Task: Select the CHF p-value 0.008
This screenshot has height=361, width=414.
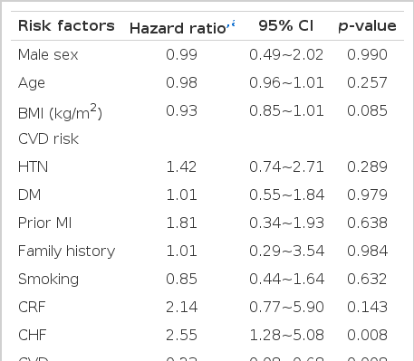Action: tap(367, 335)
